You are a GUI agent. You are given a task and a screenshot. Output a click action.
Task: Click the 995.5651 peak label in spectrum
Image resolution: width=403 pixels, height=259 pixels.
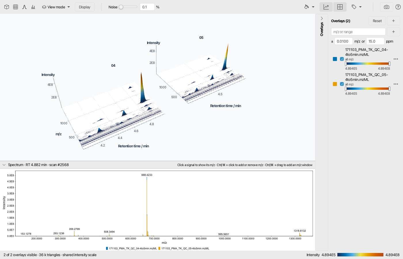click(224, 234)
